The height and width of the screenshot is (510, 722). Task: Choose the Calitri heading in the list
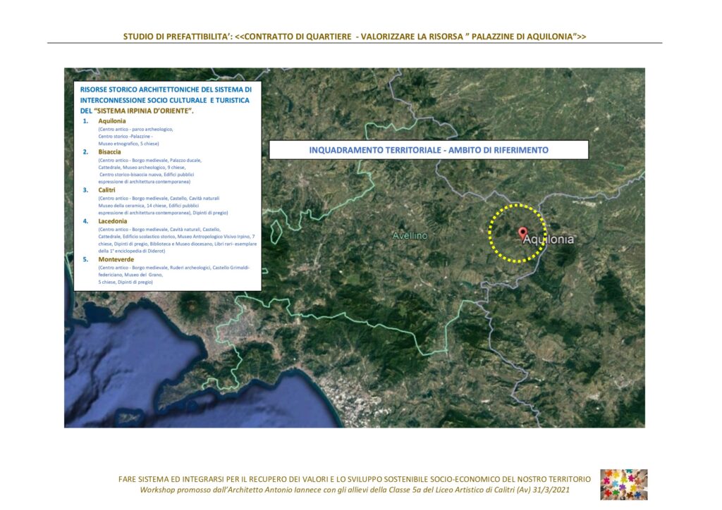pyautogui.click(x=106, y=190)
